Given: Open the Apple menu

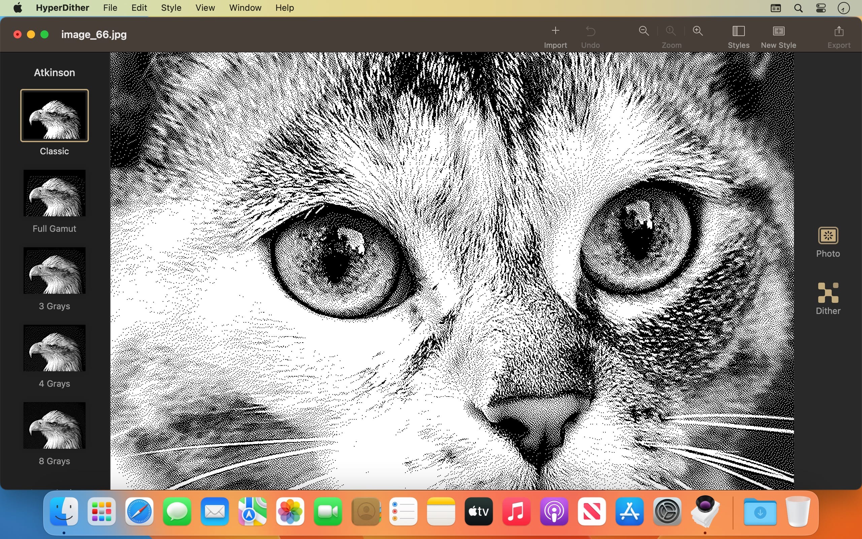Looking at the screenshot, I should (x=18, y=8).
